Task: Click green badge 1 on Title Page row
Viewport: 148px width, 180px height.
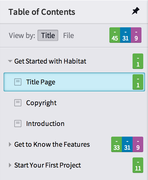Action: (138, 82)
